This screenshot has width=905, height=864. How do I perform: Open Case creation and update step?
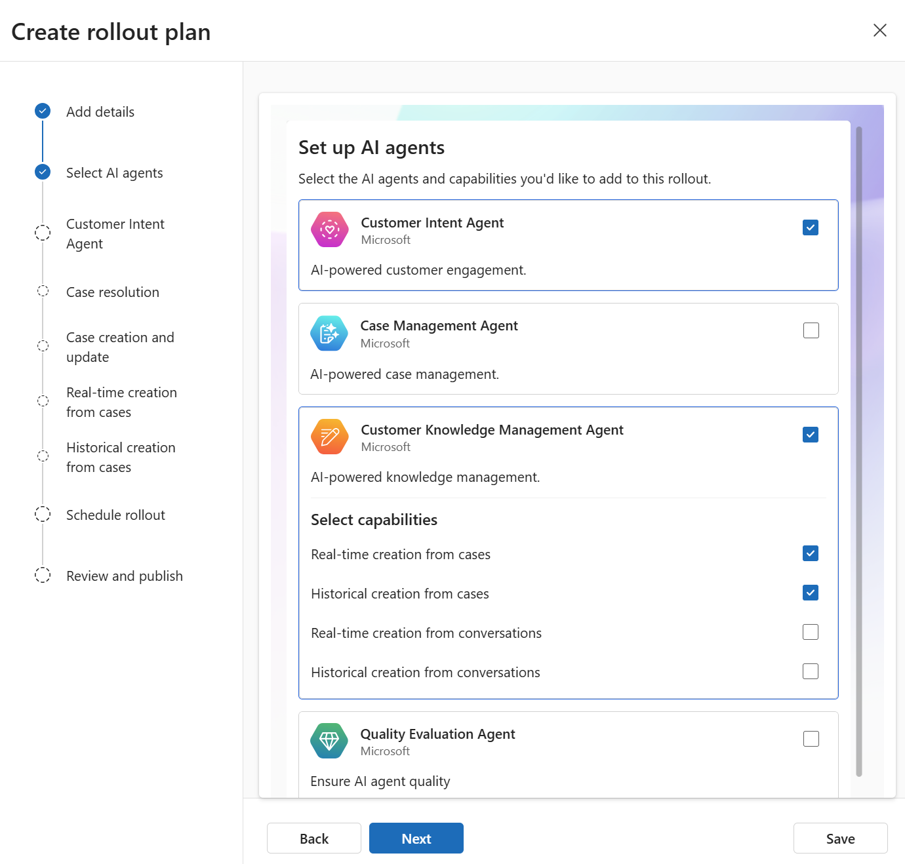coord(120,347)
